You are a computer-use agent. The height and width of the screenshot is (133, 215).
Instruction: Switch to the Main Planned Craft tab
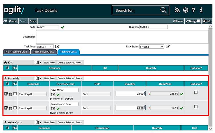pyautogui.click(x=17, y=52)
